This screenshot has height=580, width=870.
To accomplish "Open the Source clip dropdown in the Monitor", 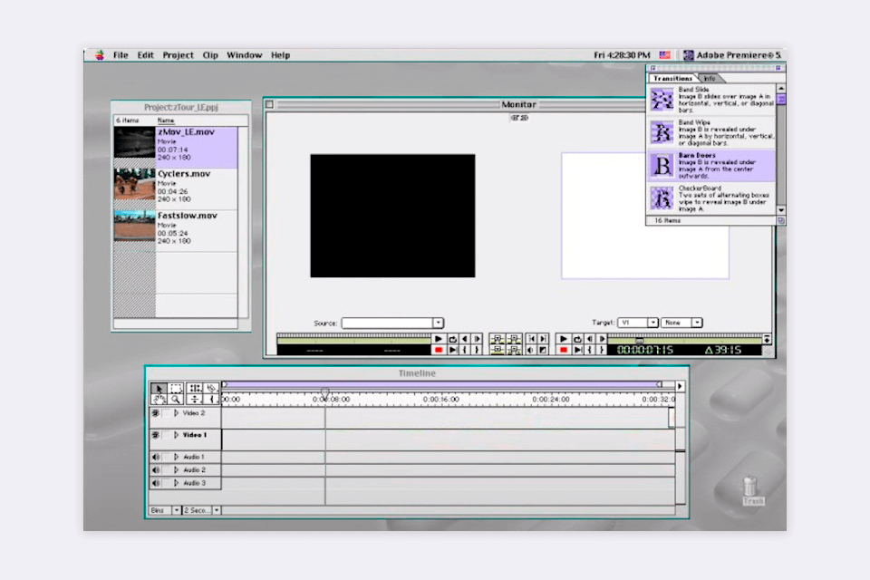I will pos(438,322).
